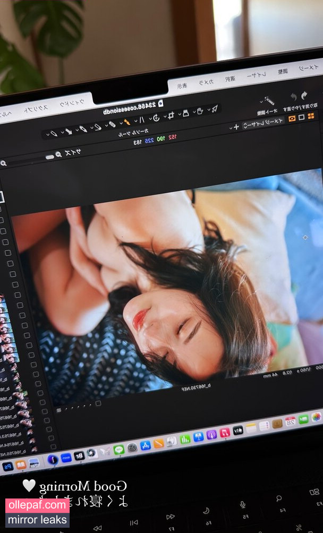Open dropdown arrow beside the add layer plus
The height and width of the screenshot is (533, 323).
(231, 128)
